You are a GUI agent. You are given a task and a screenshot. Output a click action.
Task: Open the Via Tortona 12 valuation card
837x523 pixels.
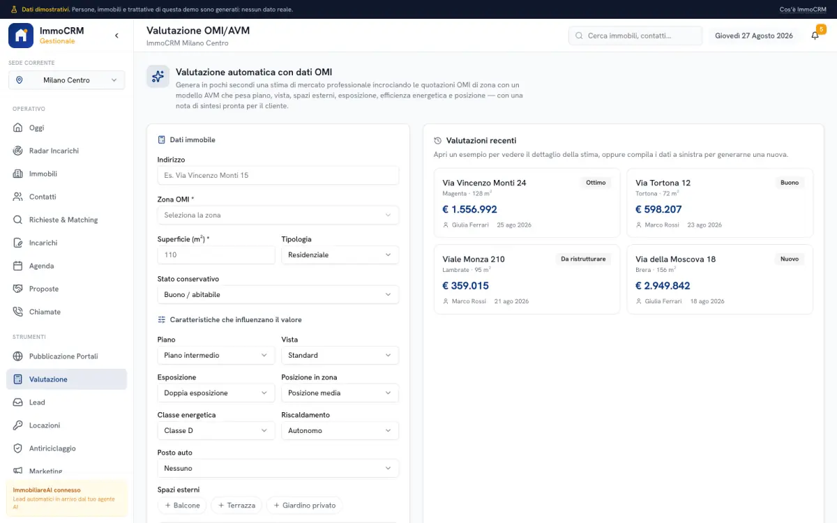(x=720, y=203)
